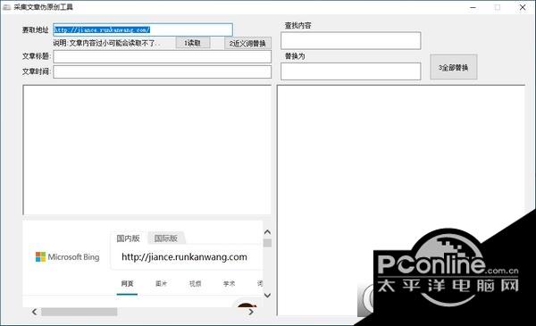Viewport: 536px width, 326px height.
Task: Click the 3全部替换 button
Action: click(x=453, y=67)
